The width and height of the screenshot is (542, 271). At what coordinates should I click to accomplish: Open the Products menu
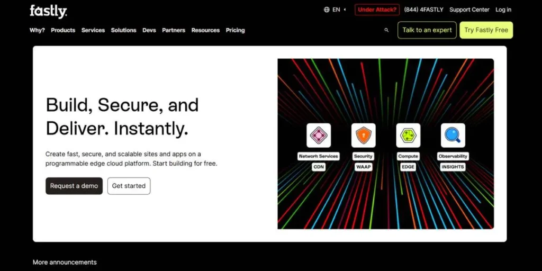click(x=63, y=30)
